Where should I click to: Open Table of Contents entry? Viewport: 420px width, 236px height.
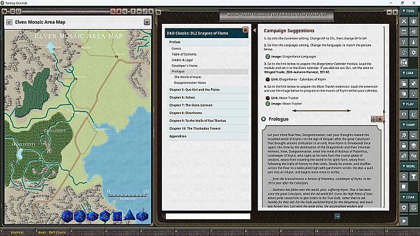coord(184,54)
